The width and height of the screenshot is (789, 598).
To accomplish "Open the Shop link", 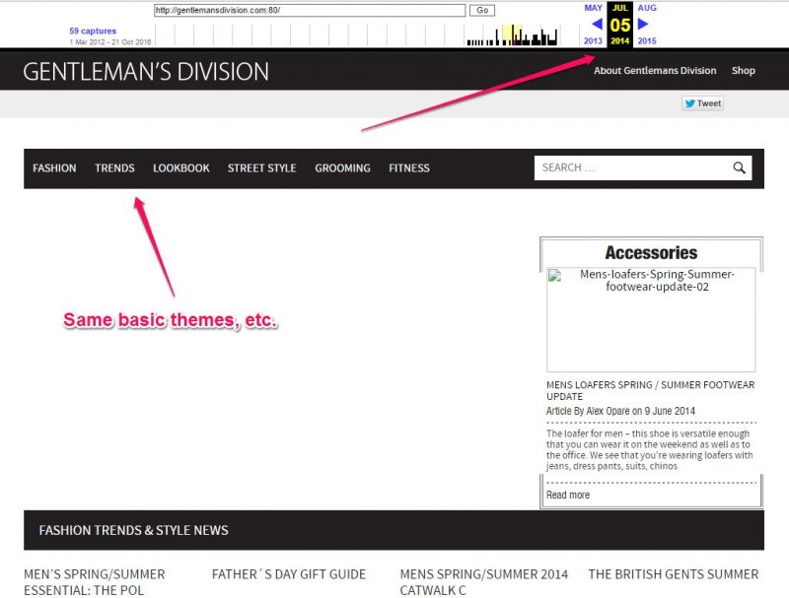I will click(x=744, y=71).
